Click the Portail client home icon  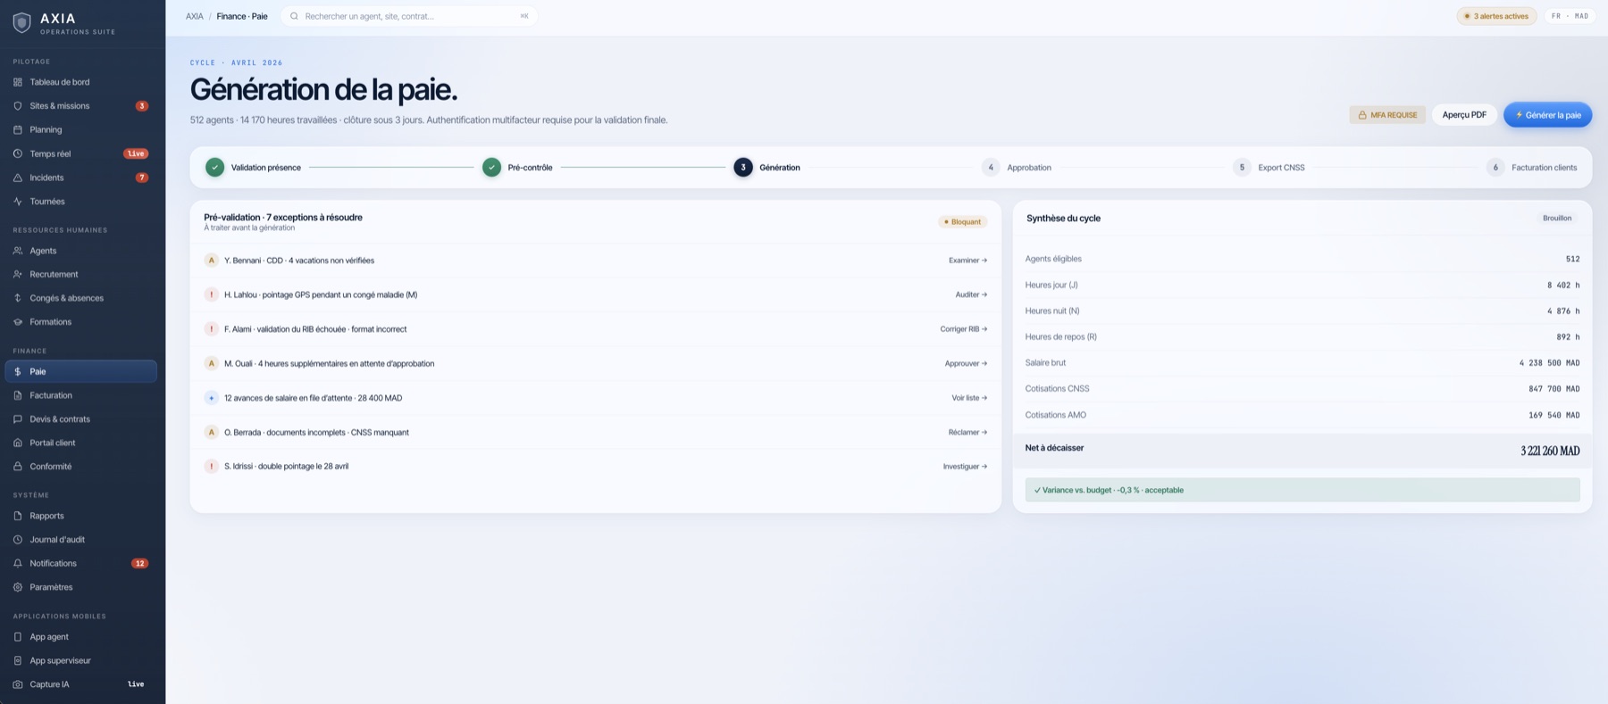pos(18,443)
